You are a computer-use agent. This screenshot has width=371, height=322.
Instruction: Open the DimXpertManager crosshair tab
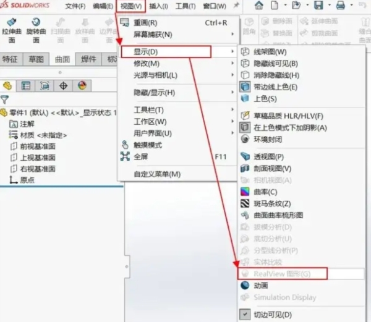63,85
